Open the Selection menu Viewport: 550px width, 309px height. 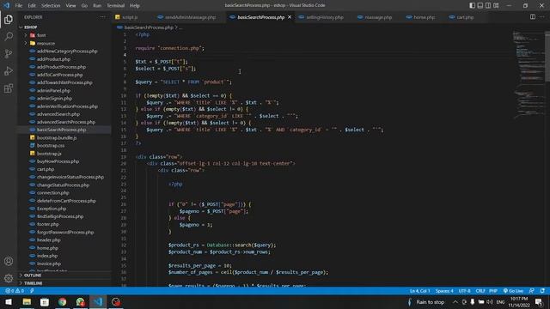pyautogui.click(x=51, y=6)
